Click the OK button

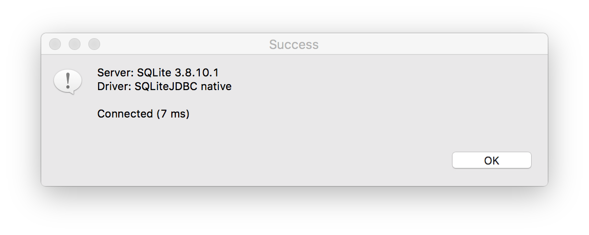491,160
